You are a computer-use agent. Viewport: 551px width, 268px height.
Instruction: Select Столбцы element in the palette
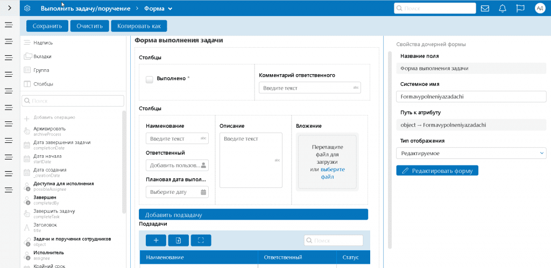click(x=43, y=84)
